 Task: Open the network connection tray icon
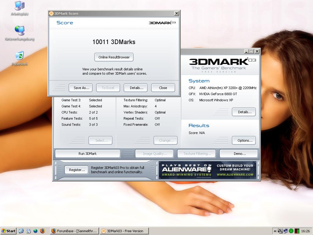pos(286,231)
